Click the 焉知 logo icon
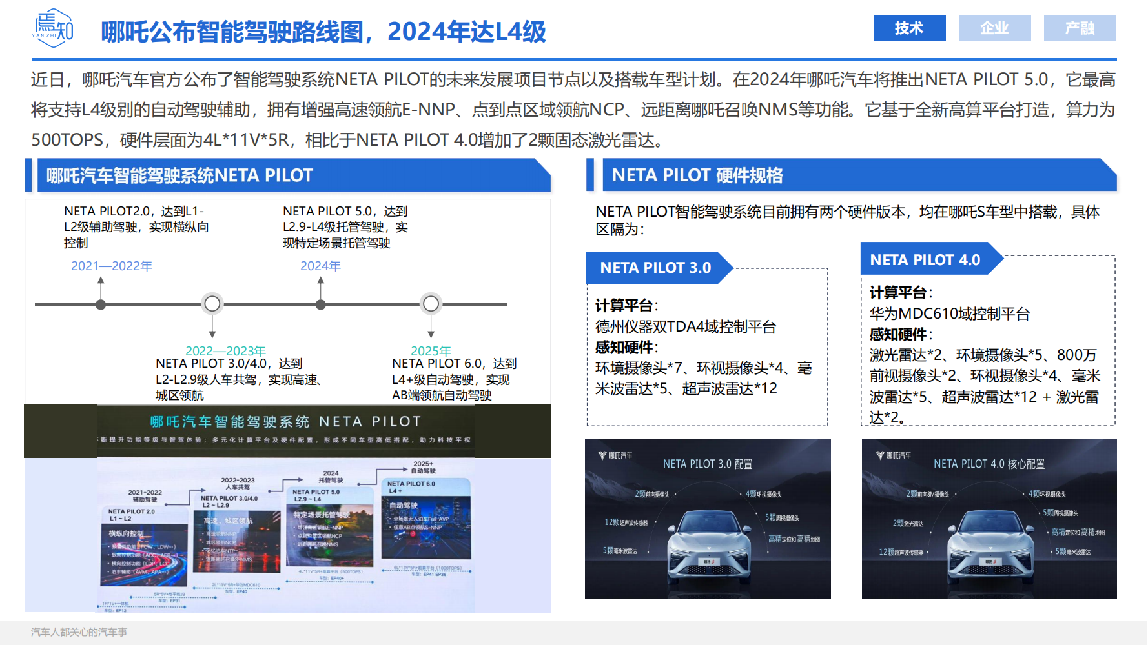The width and height of the screenshot is (1148, 645). coord(53,28)
